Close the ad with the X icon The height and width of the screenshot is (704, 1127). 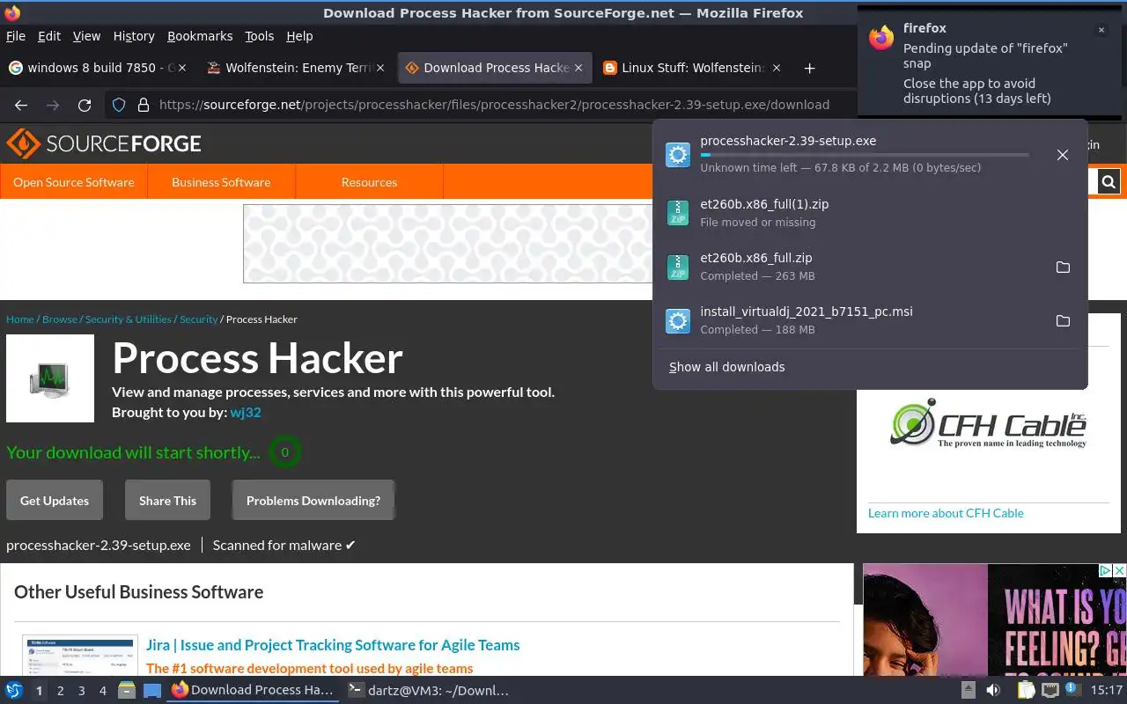pos(1119,571)
